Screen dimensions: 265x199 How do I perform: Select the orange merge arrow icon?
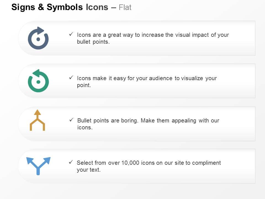click(37, 120)
